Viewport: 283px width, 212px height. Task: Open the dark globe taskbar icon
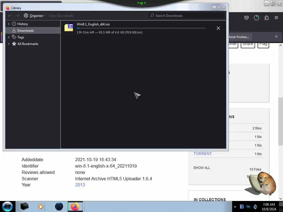pos(59,206)
